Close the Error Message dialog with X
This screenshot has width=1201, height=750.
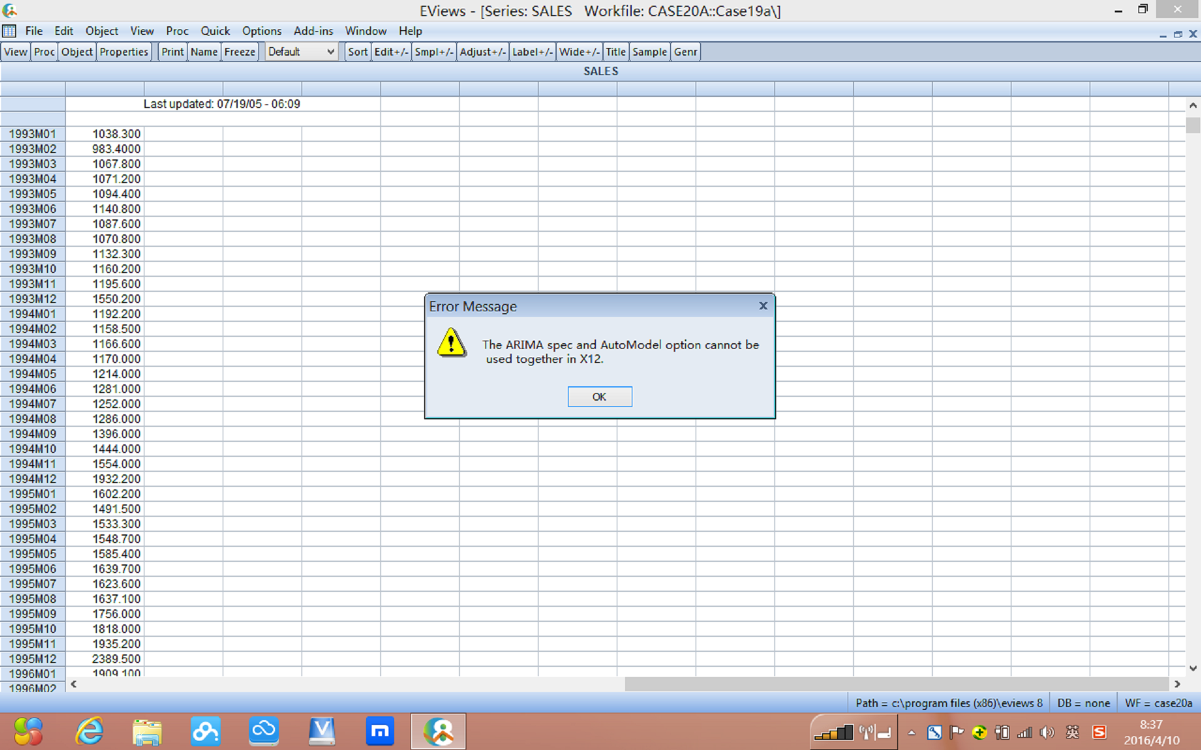(763, 306)
